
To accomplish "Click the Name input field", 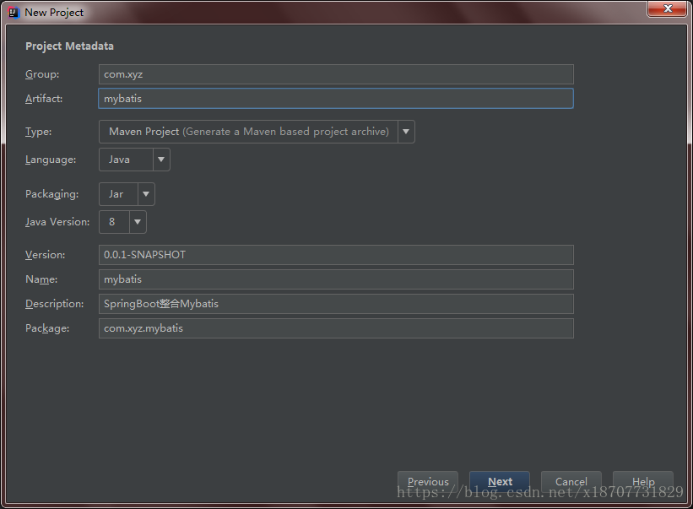I will tap(336, 279).
